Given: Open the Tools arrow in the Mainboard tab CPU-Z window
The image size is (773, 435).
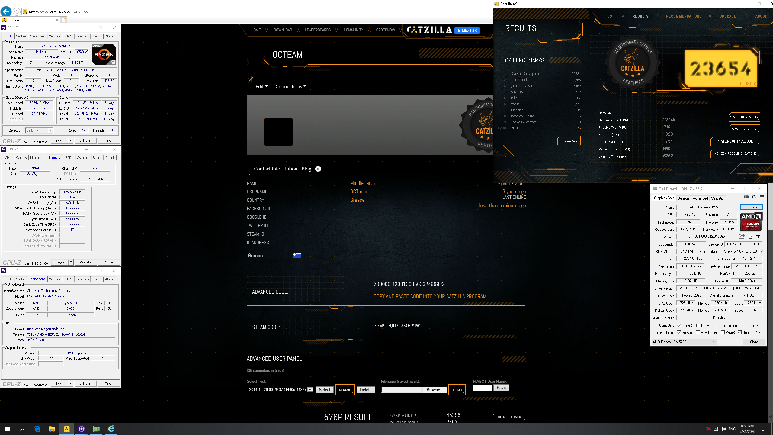Looking at the screenshot, I should (x=70, y=384).
